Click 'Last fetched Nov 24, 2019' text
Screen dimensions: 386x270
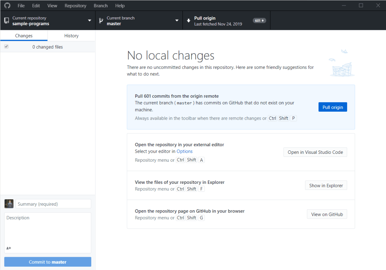point(218,24)
